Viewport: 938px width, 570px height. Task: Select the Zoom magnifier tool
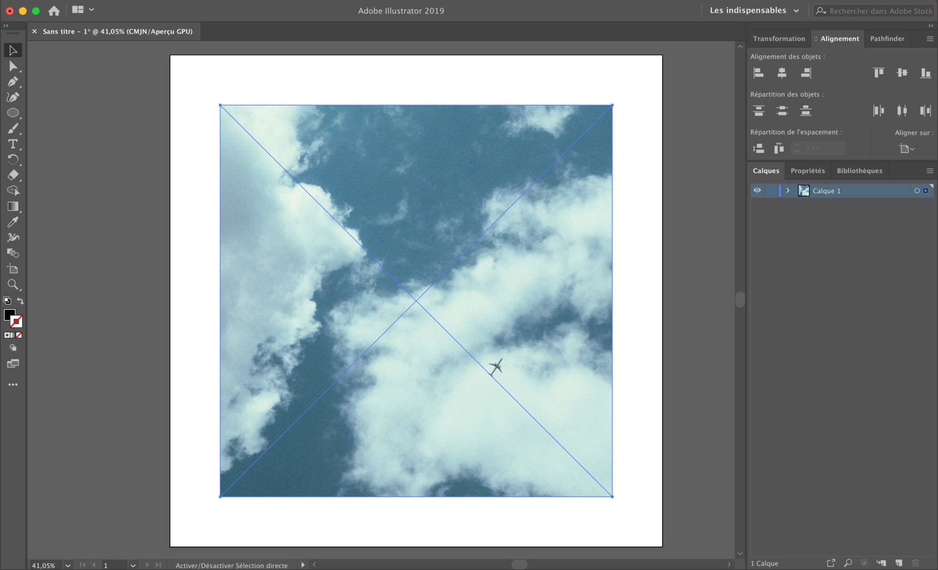coord(13,285)
